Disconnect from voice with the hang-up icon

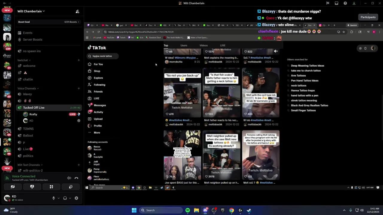pyautogui.click(x=76, y=178)
